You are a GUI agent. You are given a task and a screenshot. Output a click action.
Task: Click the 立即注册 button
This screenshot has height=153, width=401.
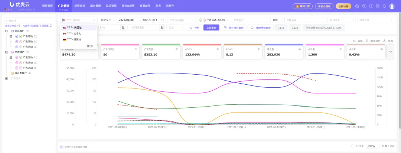click(x=343, y=6)
